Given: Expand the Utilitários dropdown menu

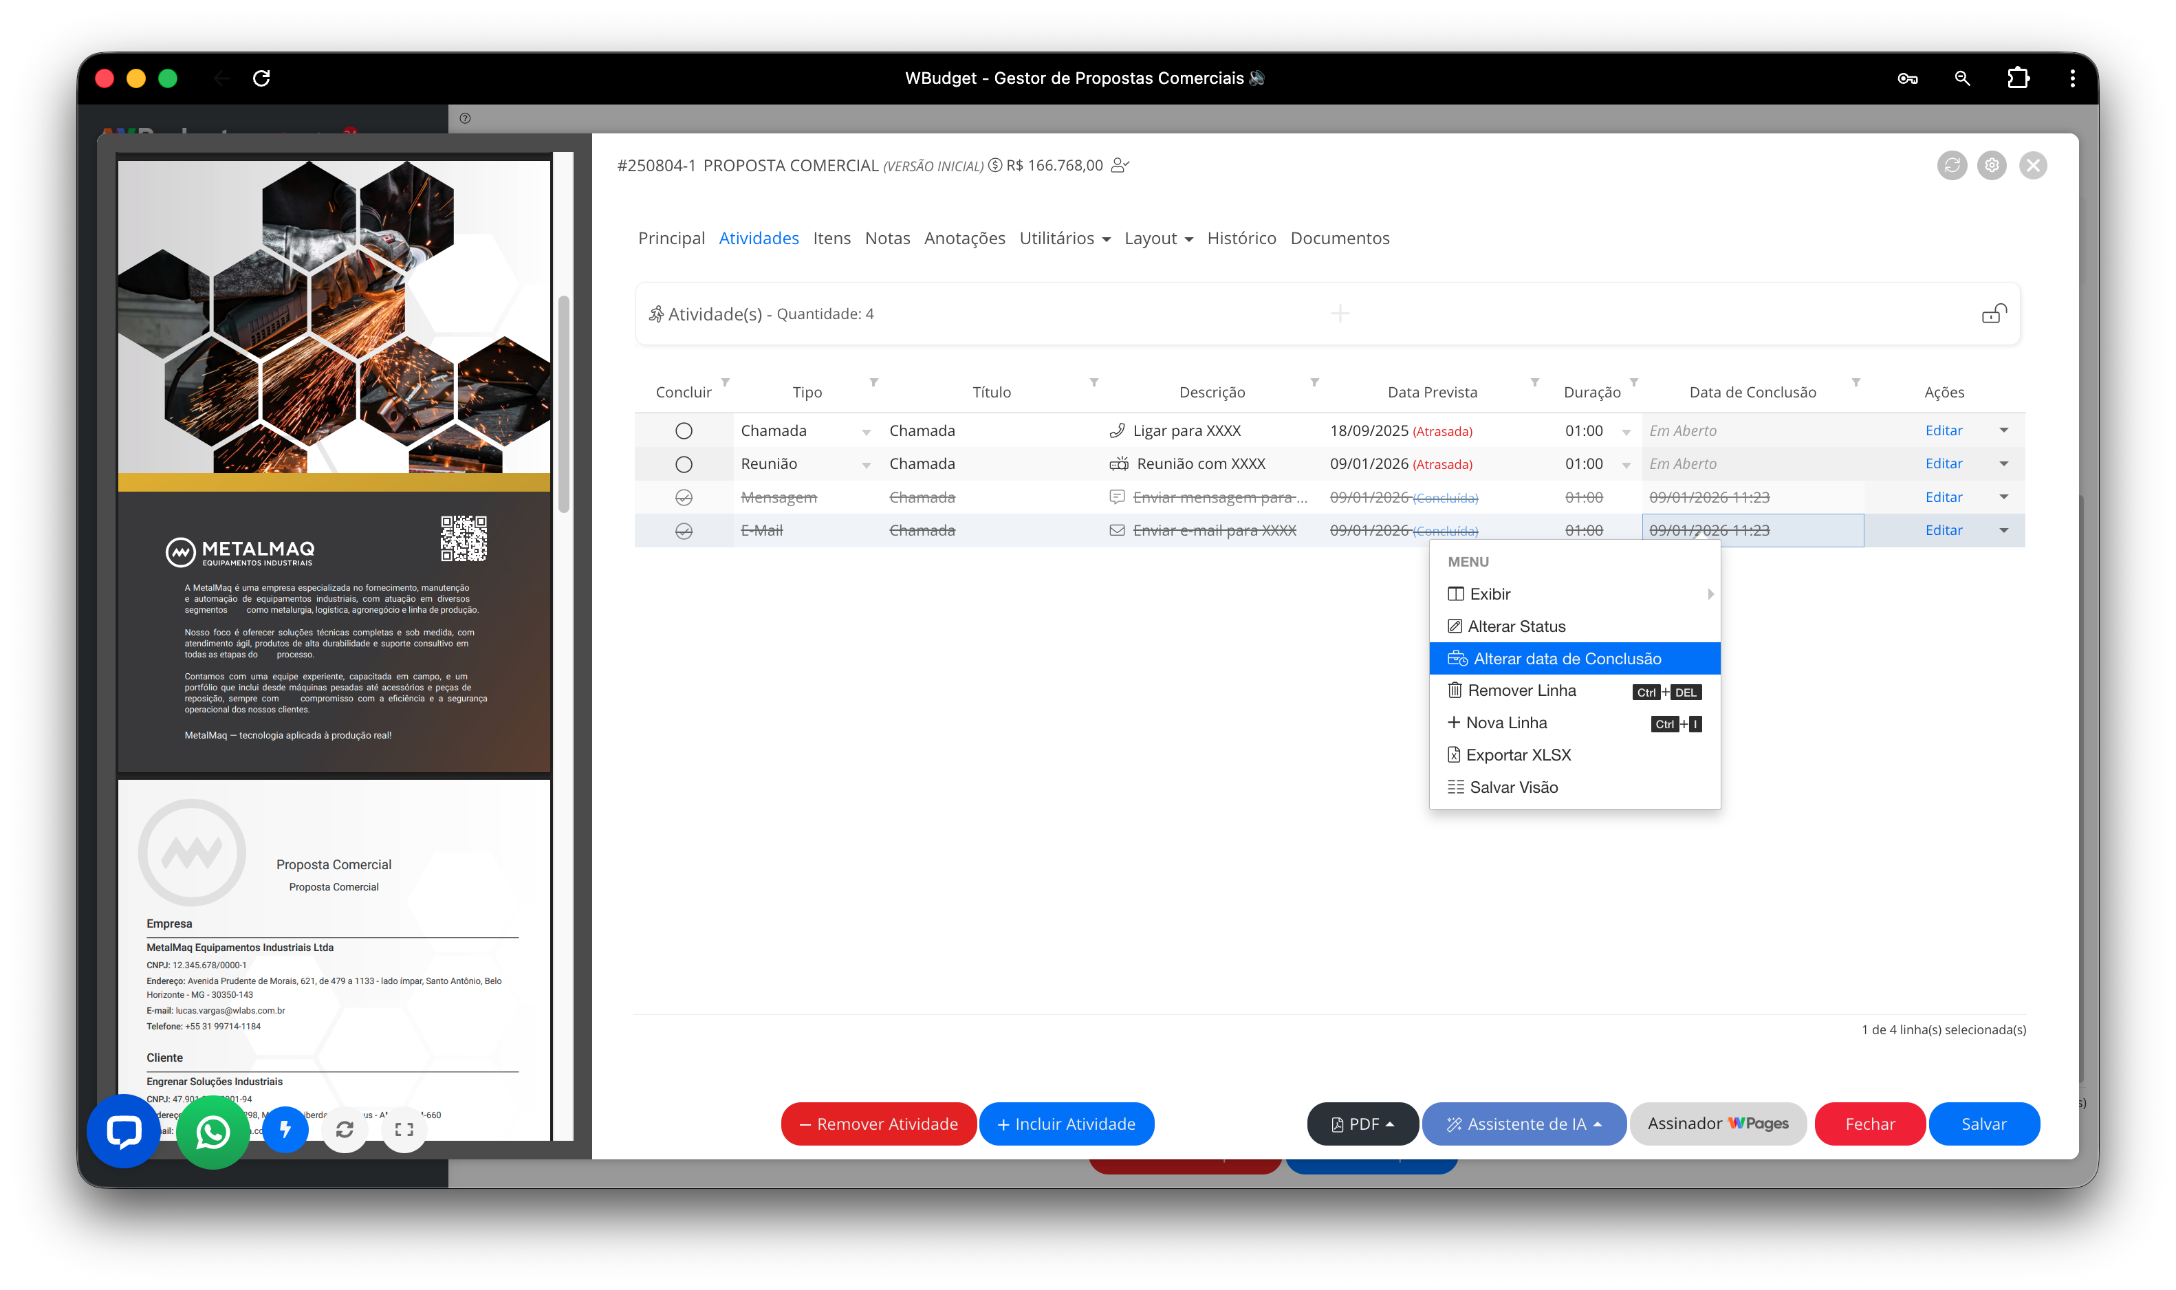Looking at the screenshot, I should coord(1064,238).
